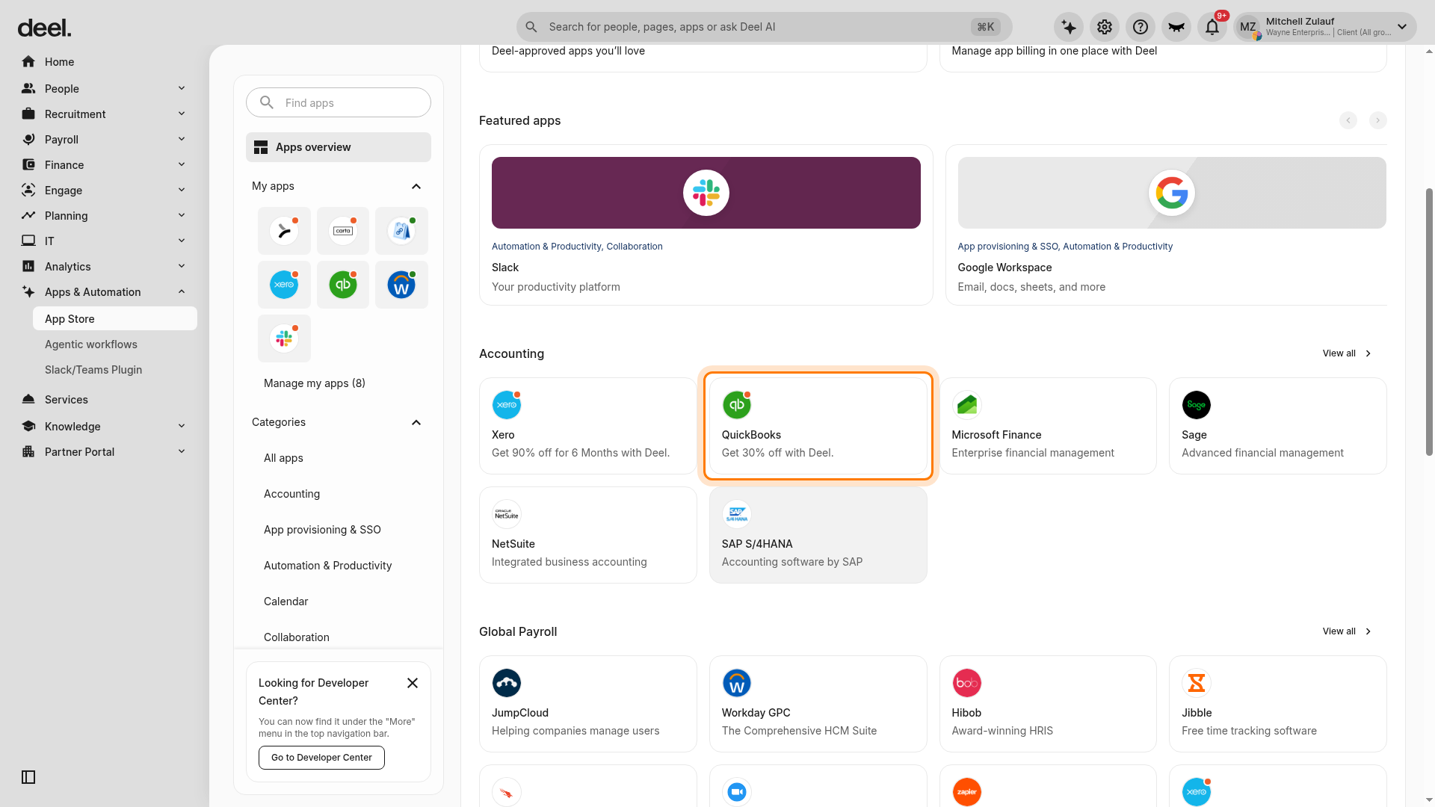This screenshot has width=1435, height=807.
Task: Open Manage my apps (8)
Action: point(315,383)
